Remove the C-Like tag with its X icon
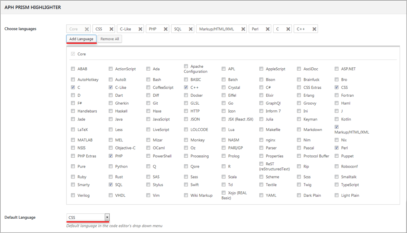Screen dimensions: 407x233 coord(140,29)
